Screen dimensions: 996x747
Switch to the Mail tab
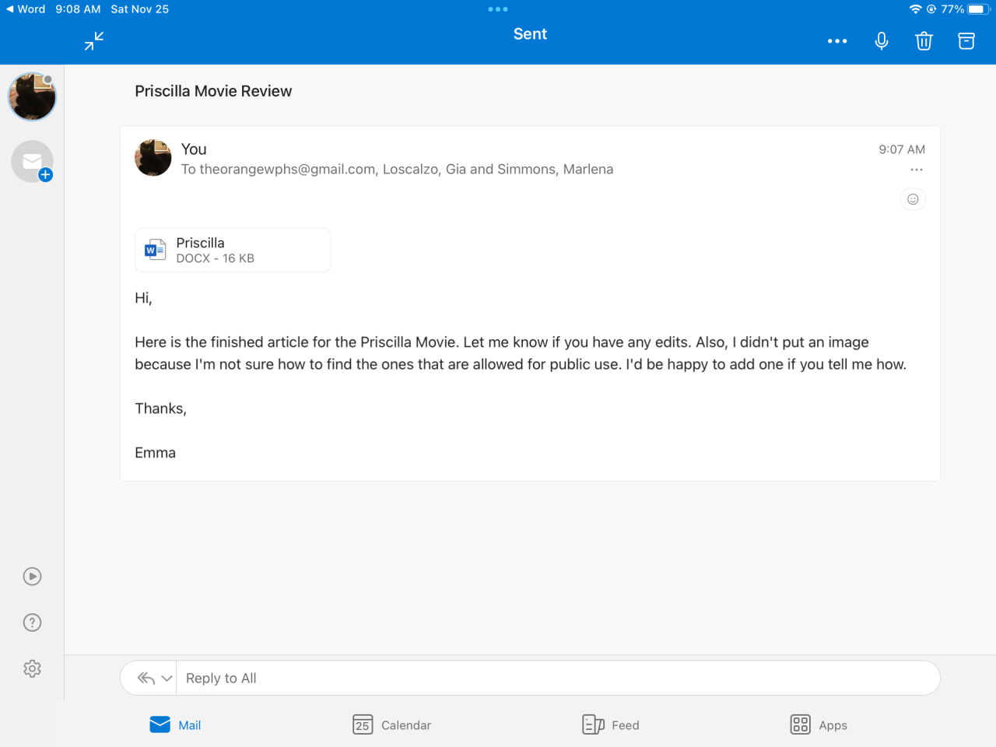point(175,725)
